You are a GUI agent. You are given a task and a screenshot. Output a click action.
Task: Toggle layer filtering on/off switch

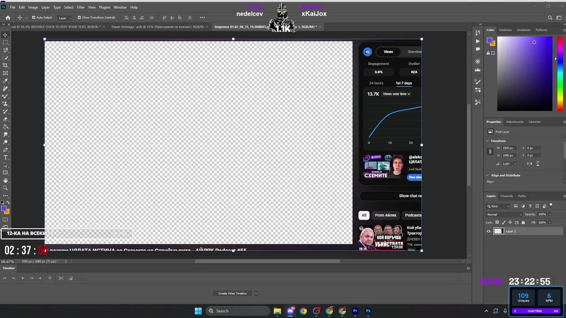pyautogui.click(x=551, y=205)
